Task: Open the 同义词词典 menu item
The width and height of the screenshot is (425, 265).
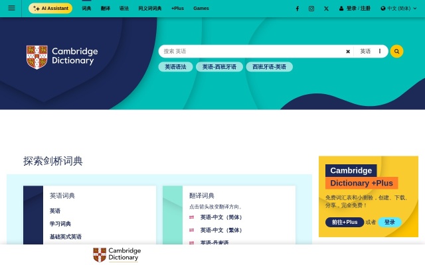Action: pyautogui.click(x=149, y=9)
